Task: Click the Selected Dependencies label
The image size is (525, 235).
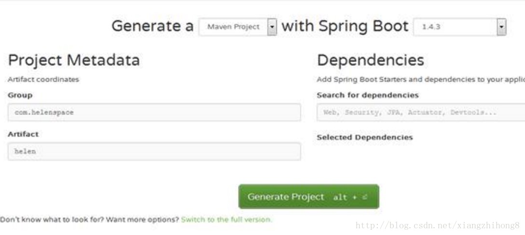Action: [x=365, y=137]
